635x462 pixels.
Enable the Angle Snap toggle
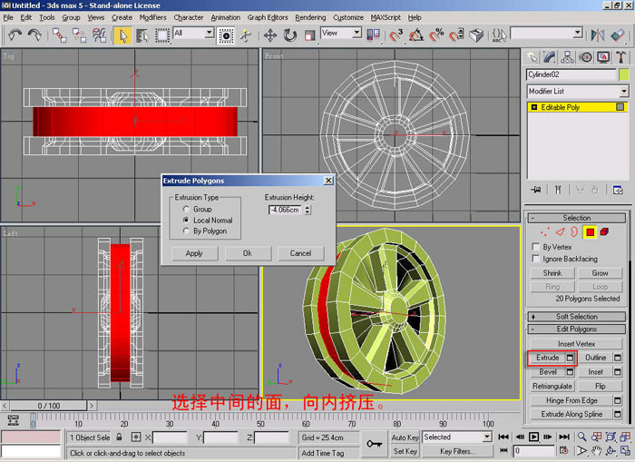415,35
